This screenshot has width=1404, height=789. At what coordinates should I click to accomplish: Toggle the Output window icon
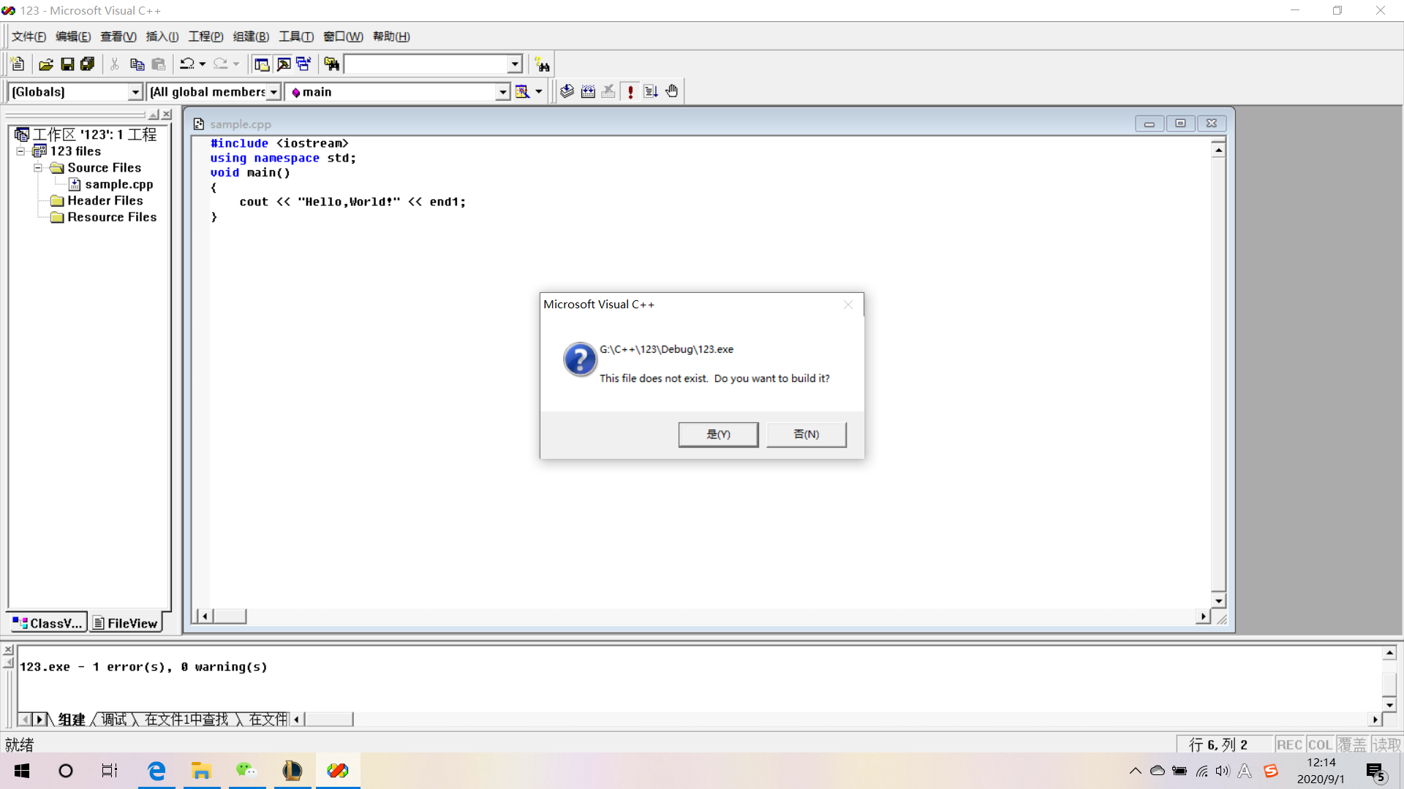click(x=283, y=64)
